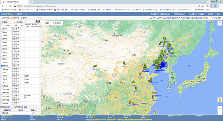Viewport: 223px width, 121px height.
Task: Open the fleet group dropdown in left panel
Action: click(8, 22)
